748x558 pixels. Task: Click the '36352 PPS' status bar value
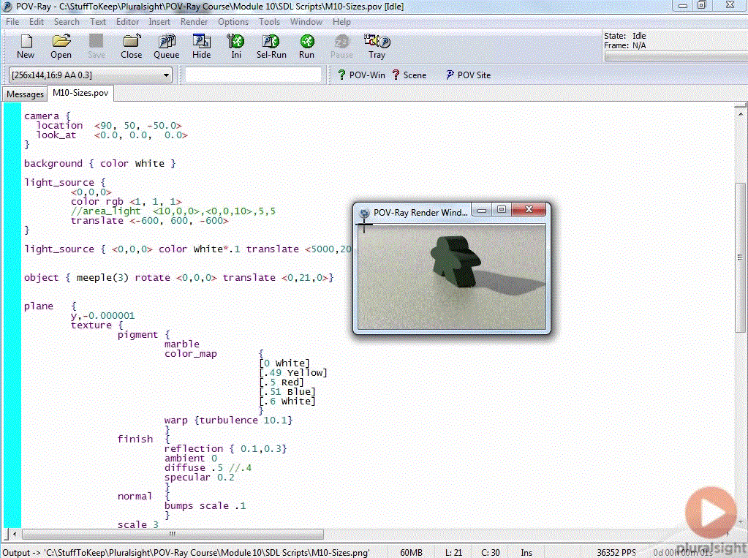coord(616,552)
